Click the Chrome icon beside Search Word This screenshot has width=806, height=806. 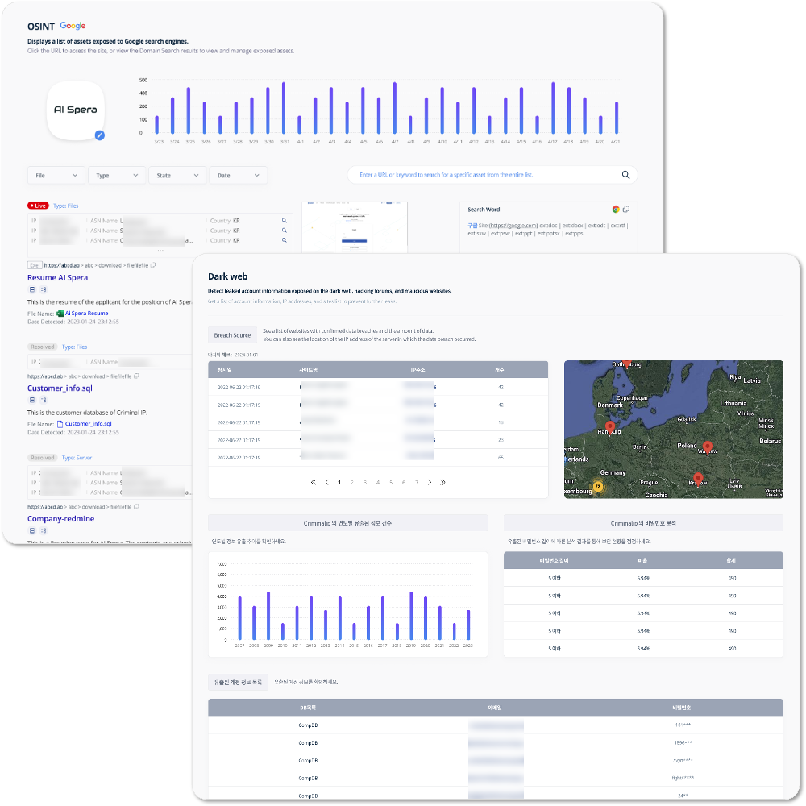[x=616, y=209]
